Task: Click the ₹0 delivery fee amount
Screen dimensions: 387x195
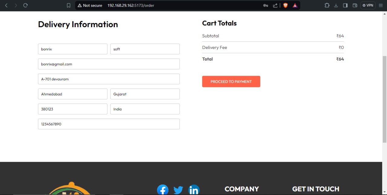Action: coord(341,47)
